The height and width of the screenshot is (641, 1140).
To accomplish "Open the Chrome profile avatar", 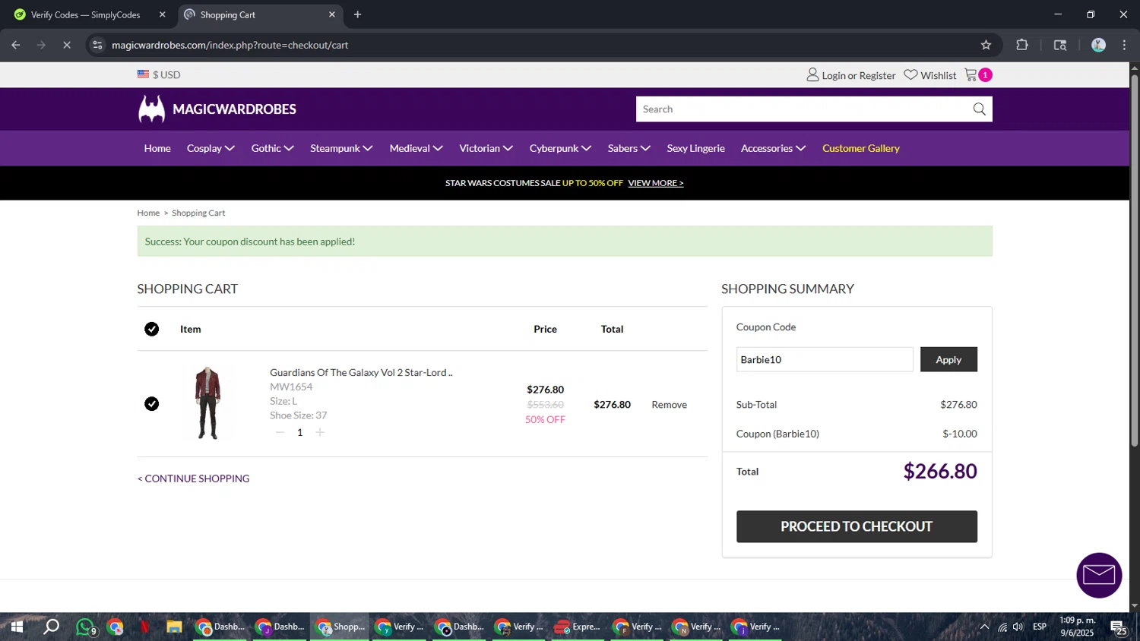I will pyautogui.click(x=1098, y=45).
